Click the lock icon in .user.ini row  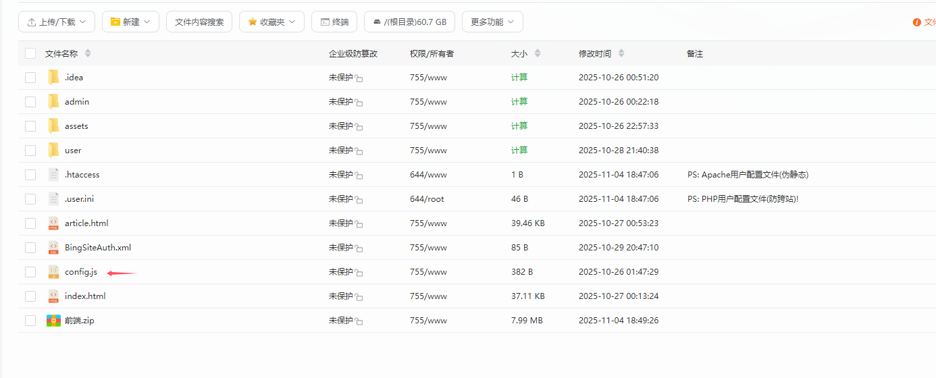tap(359, 200)
